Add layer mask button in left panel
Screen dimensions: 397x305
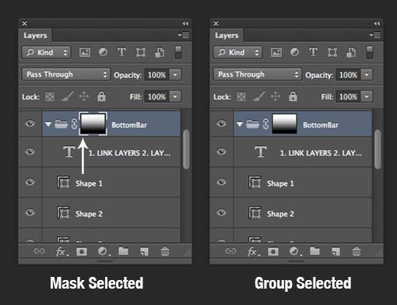82,251
